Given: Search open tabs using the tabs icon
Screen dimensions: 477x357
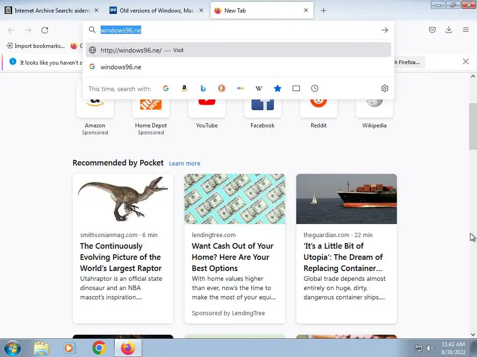Looking at the screenshot, I should [x=296, y=88].
